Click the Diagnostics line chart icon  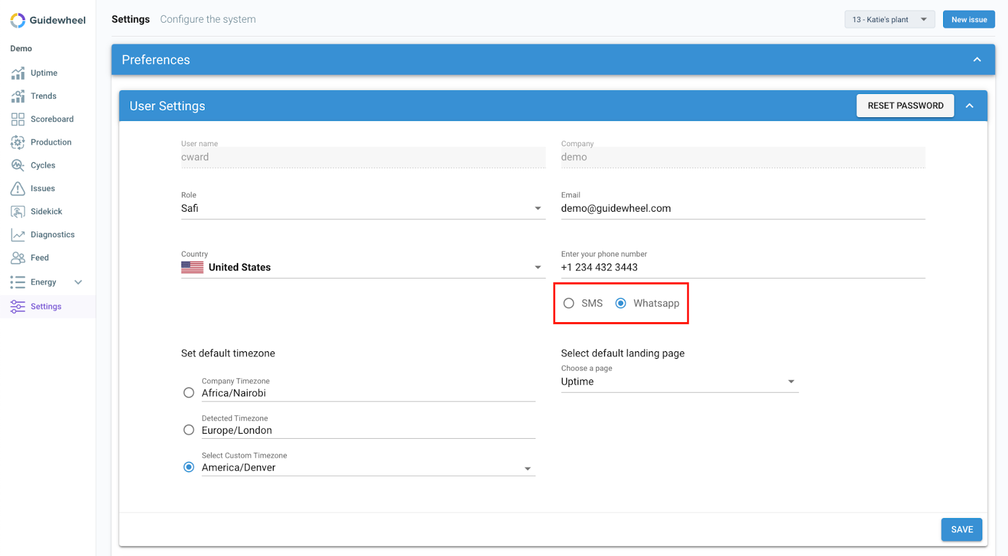tap(18, 235)
